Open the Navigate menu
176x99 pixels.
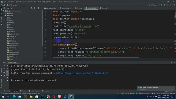[x=18, y=2]
